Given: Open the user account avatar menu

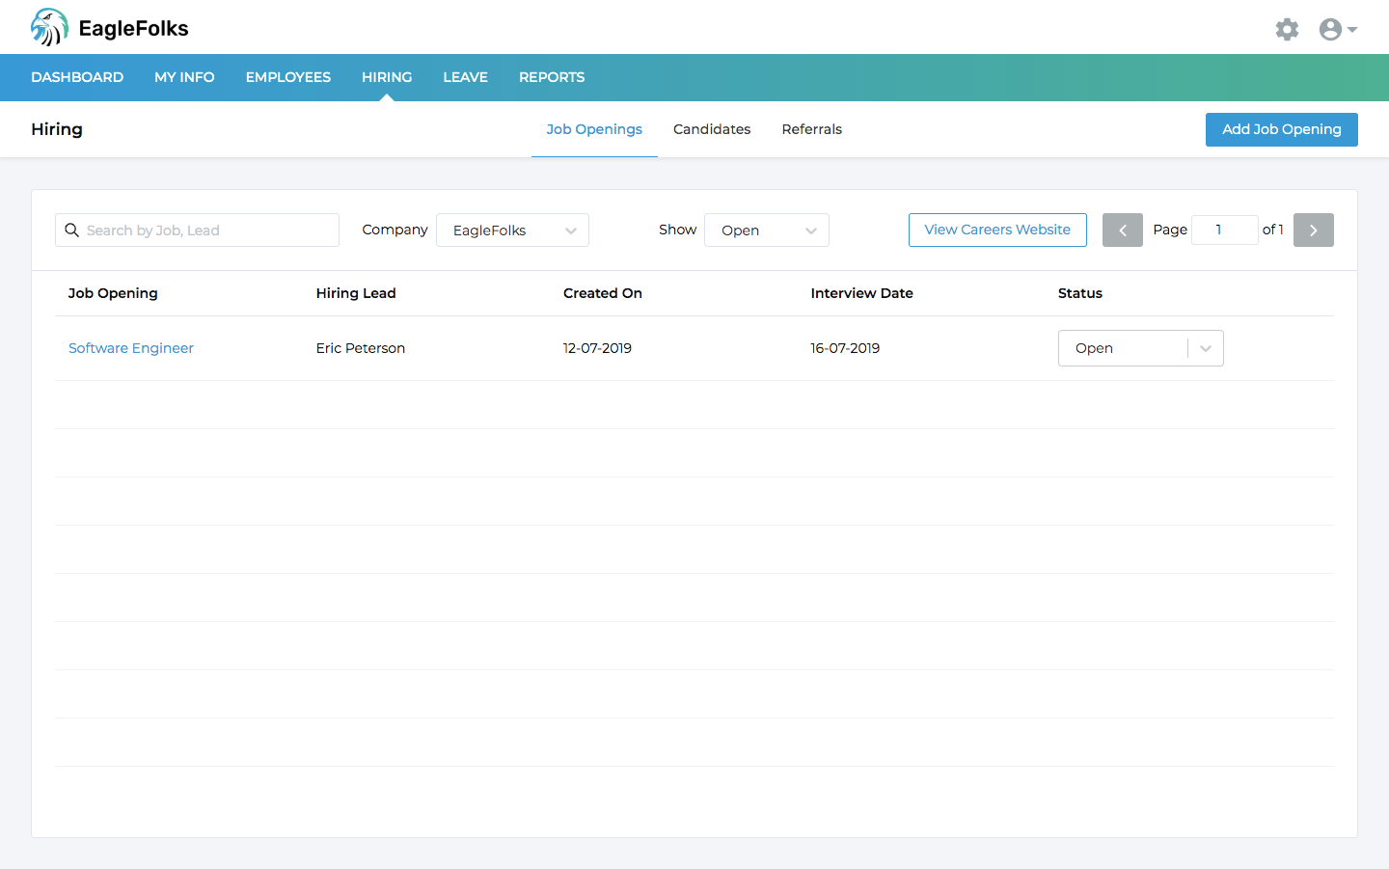Looking at the screenshot, I should 1338,29.
